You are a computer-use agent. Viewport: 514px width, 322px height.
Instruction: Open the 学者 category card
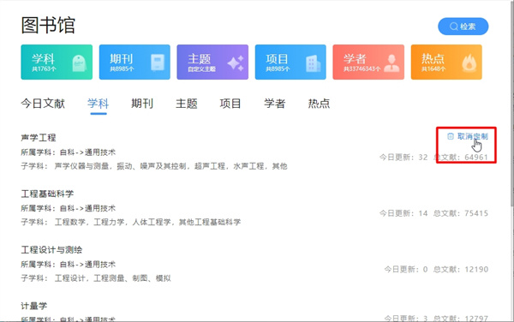tap(368, 63)
